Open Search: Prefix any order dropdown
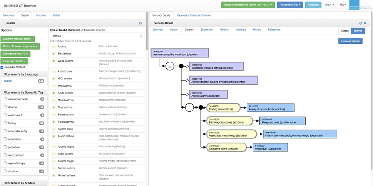The width and height of the screenshot is (373, 186). click(18, 39)
